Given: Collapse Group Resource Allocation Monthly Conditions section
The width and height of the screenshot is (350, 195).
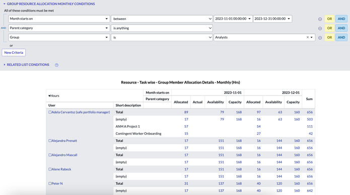Looking at the screenshot, I should tap(4, 4).
